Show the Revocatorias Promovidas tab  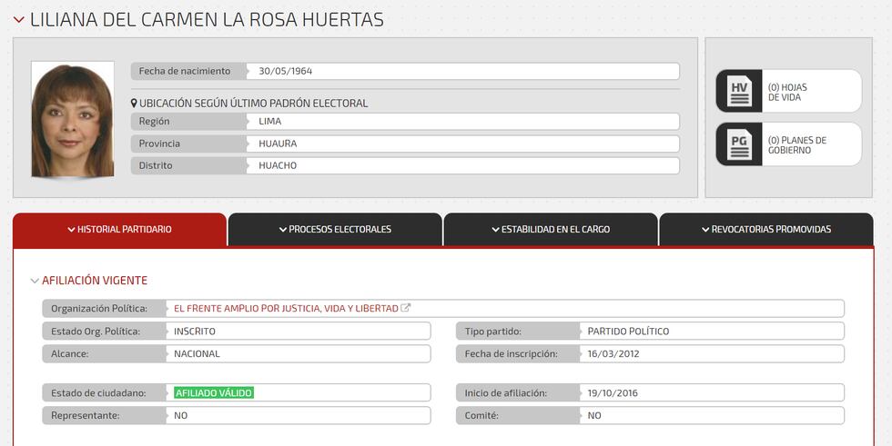(x=765, y=230)
